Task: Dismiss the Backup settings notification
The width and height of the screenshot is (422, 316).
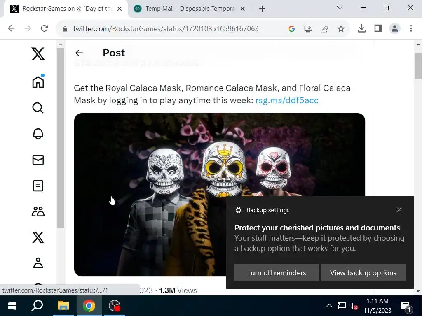Action: point(399,210)
